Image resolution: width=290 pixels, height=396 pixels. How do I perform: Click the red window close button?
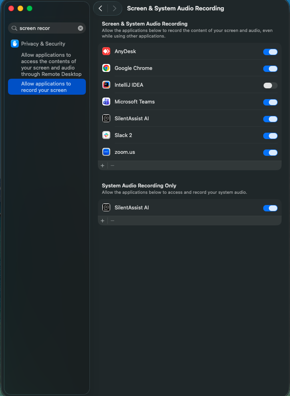(x=11, y=8)
